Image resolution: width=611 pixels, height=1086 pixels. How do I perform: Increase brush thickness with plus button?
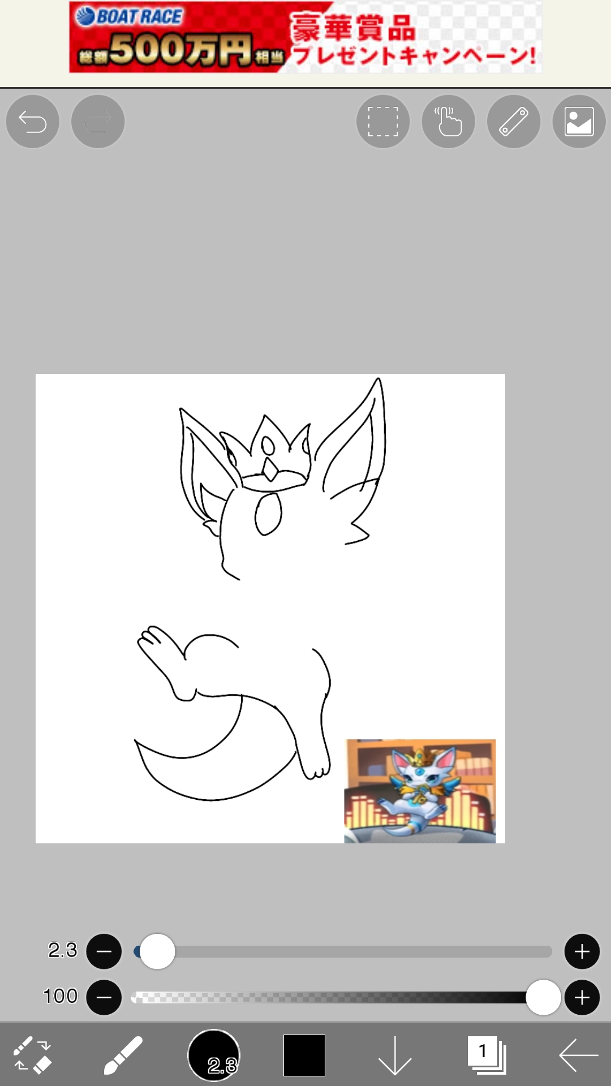click(582, 951)
